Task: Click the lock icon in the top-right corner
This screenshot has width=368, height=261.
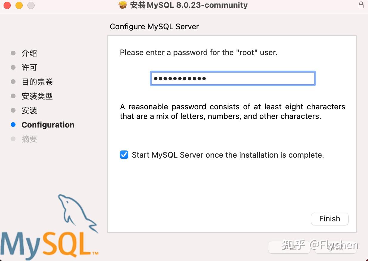Action: [361, 5]
